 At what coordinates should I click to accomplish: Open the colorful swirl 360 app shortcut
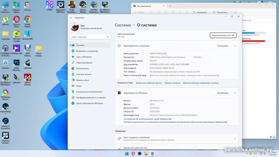coord(6,94)
